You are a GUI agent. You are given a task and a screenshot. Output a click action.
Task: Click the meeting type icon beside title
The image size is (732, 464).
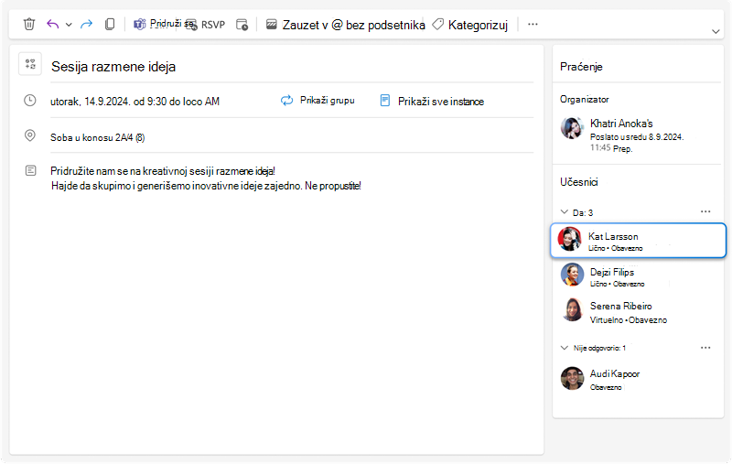[x=30, y=64]
